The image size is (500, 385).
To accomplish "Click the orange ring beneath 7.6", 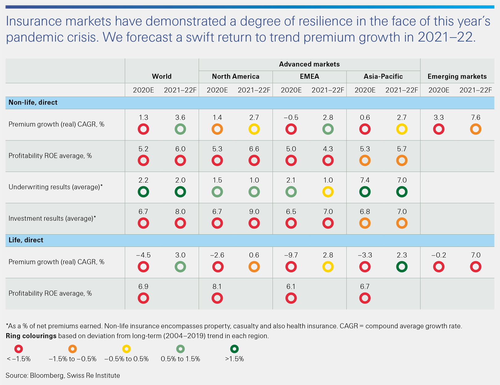I will coord(476,129).
